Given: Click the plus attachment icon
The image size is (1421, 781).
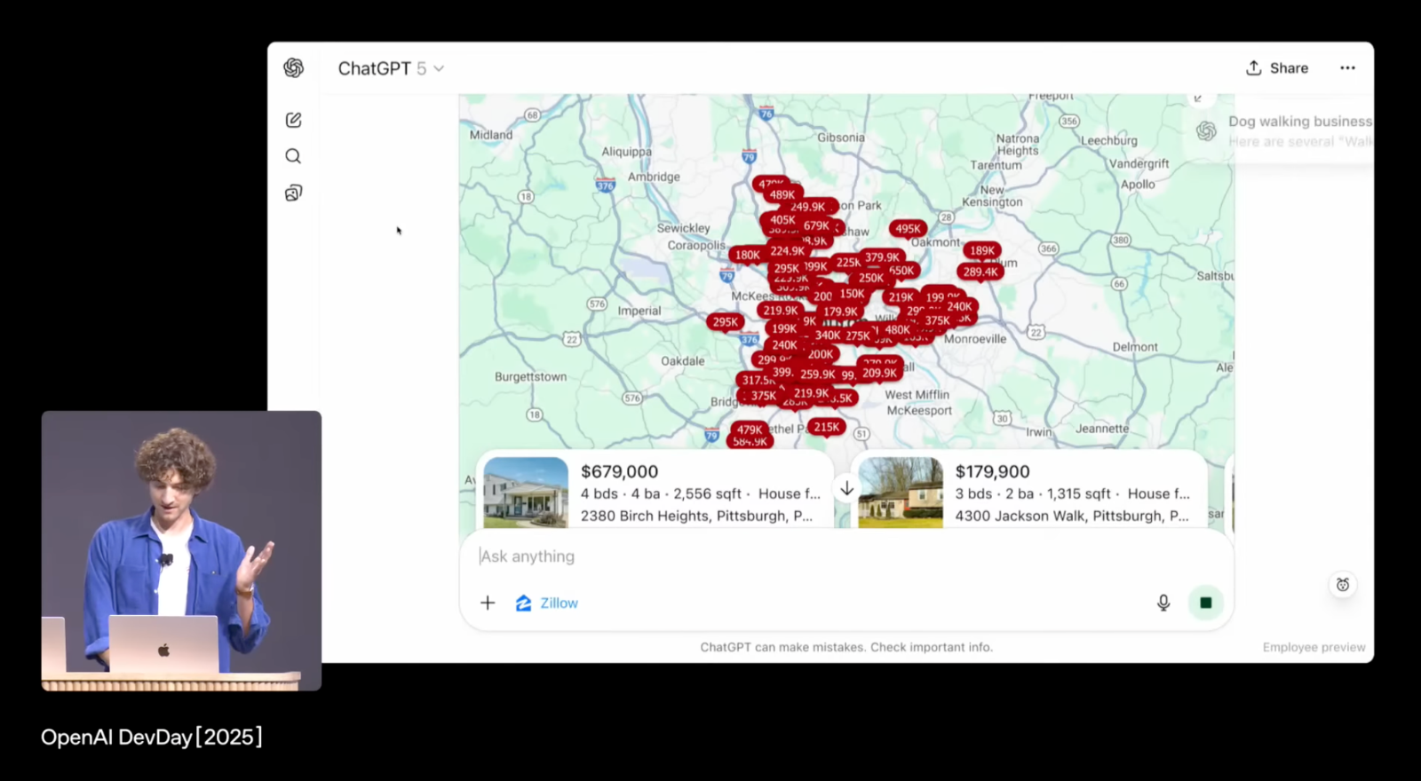Looking at the screenshot, I should [x=488, y=603].
